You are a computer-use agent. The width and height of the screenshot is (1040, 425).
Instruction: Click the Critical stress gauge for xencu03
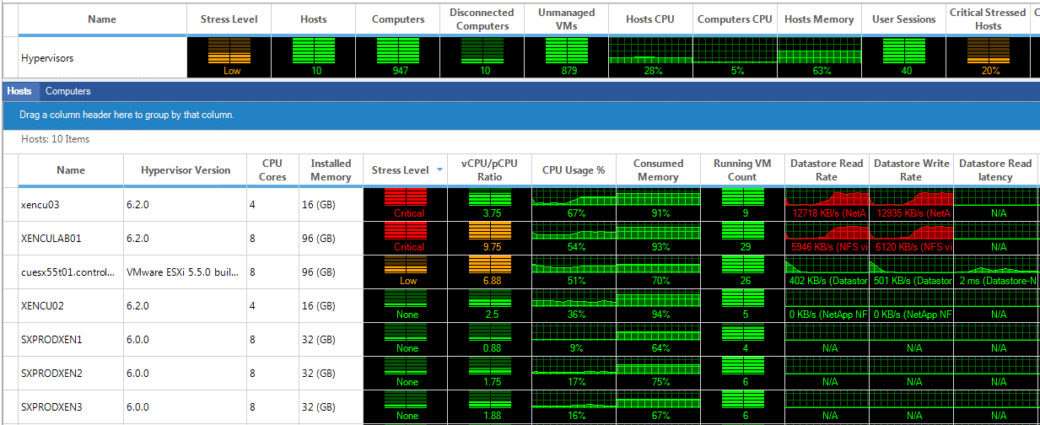tap(405, 203)
